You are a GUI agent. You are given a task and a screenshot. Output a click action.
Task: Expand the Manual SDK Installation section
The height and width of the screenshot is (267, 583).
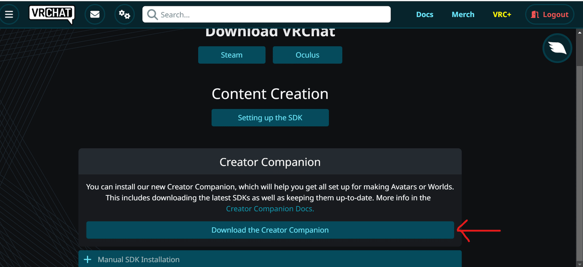click(x=270, y=260)
